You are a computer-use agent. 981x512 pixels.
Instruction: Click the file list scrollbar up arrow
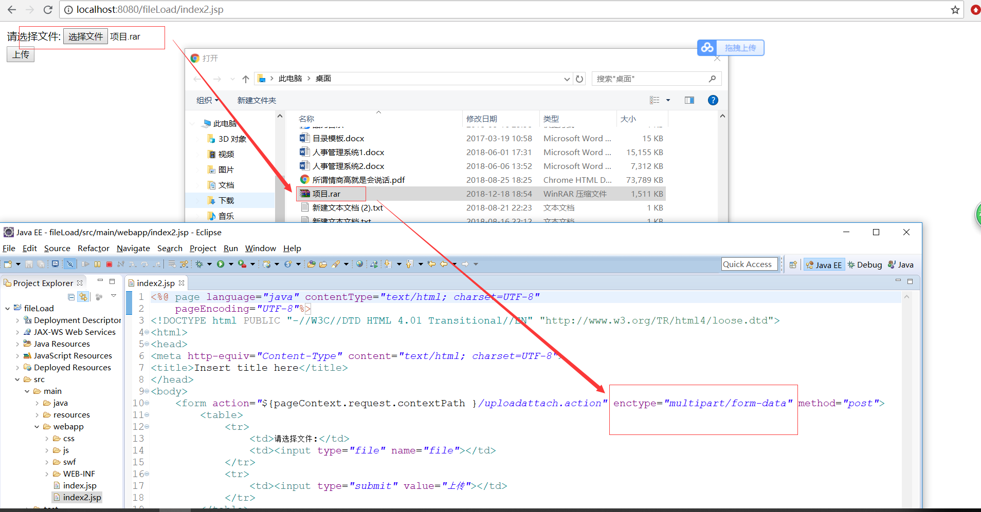(x=722, y=116)
